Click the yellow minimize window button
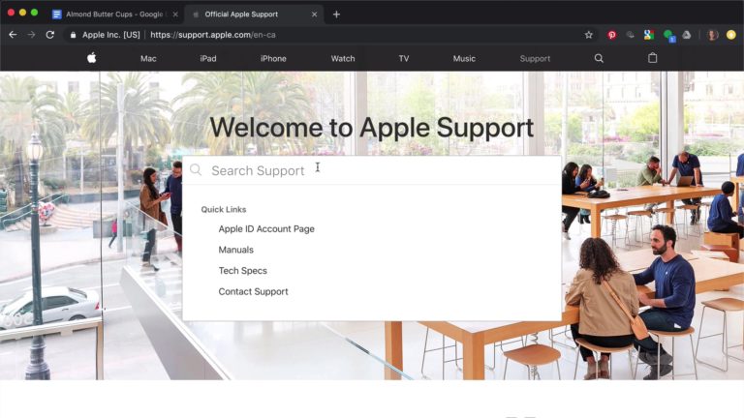The width and height of the screenshot is (744, 418). point(22,13)
